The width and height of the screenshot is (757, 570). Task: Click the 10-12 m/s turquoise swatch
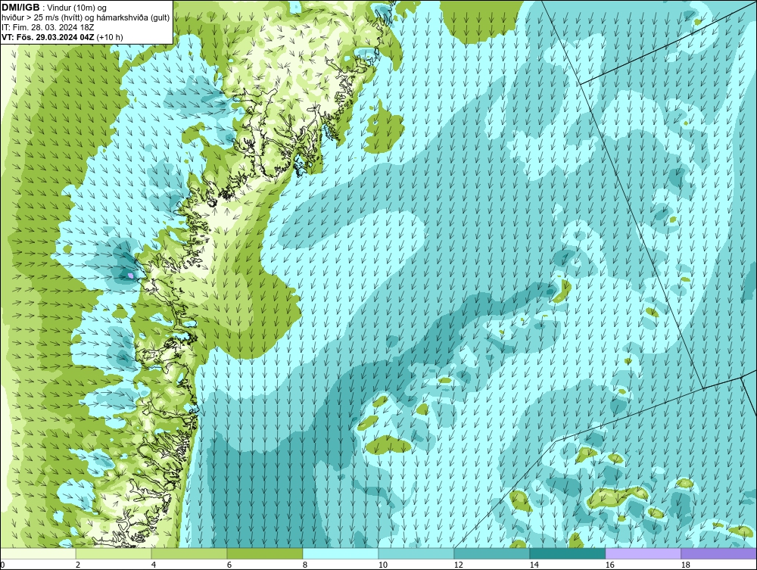[x=416, y=553]
